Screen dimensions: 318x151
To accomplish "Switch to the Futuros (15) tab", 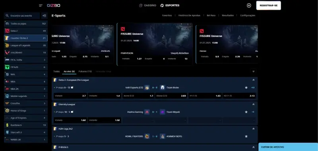I will pos(85,72).
